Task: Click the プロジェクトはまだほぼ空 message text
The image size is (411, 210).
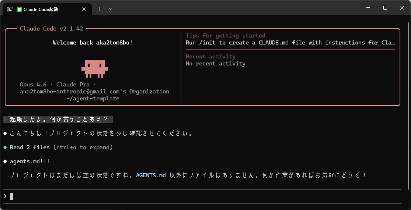Action: click(188, 175)
